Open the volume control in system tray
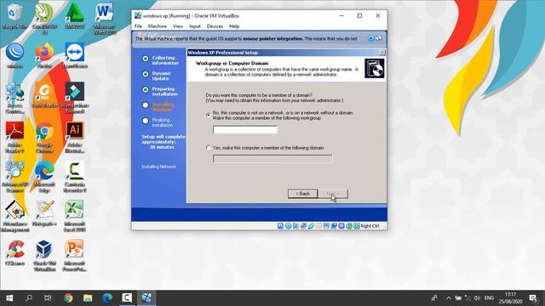 click(477, 298)
